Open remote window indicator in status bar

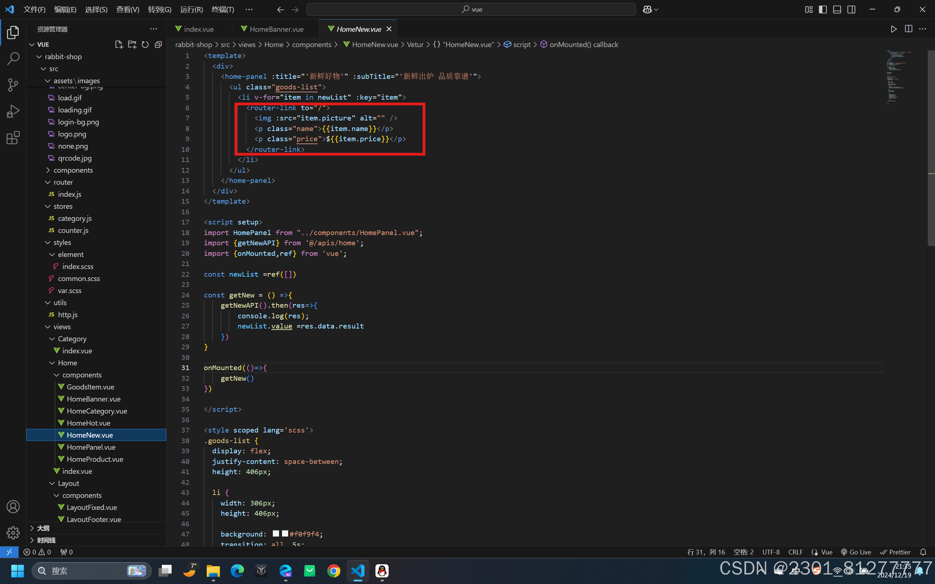[9, 552]
